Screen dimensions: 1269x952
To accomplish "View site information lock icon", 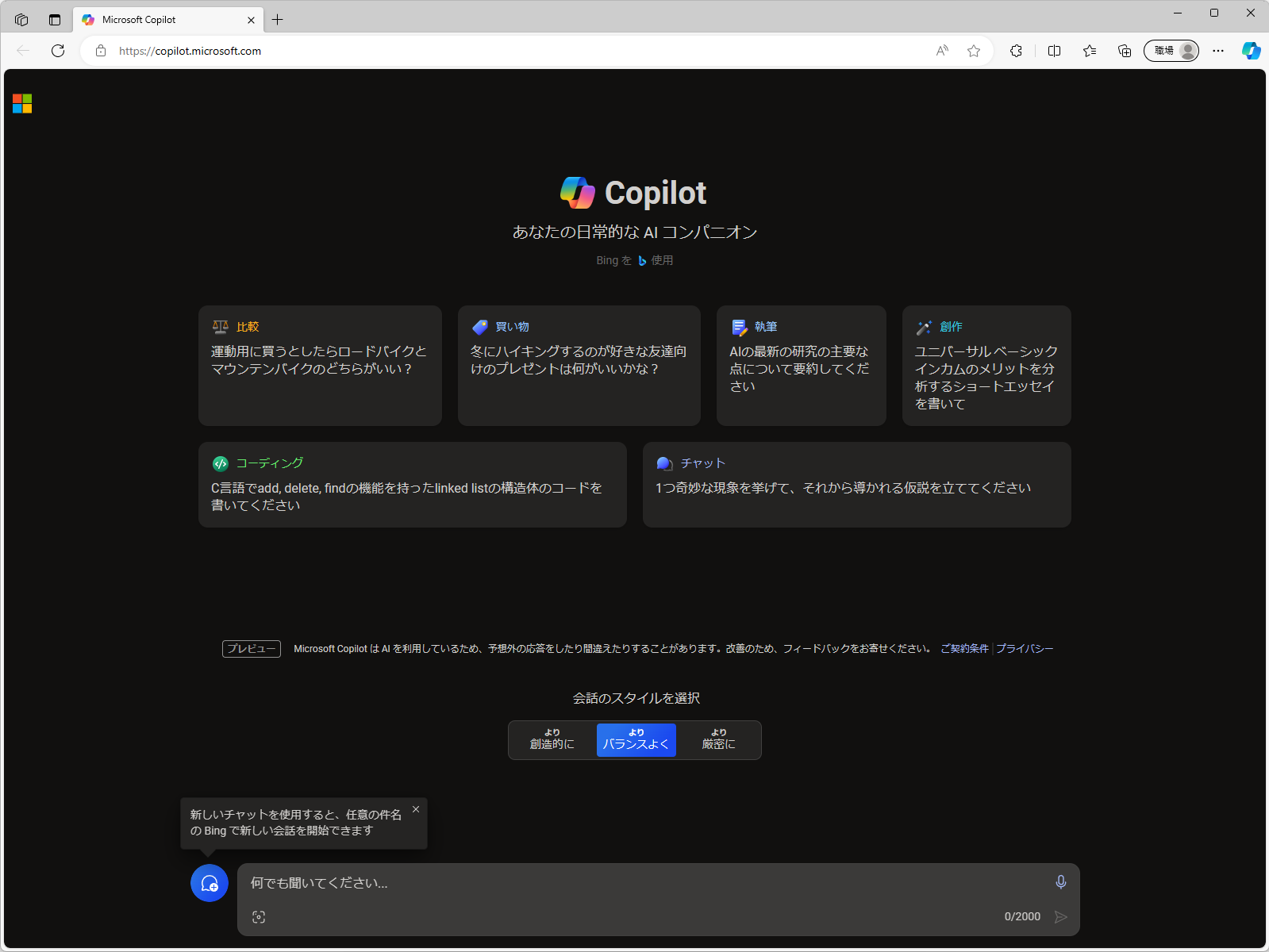I will pyautogui.click(x=101, y=51).
